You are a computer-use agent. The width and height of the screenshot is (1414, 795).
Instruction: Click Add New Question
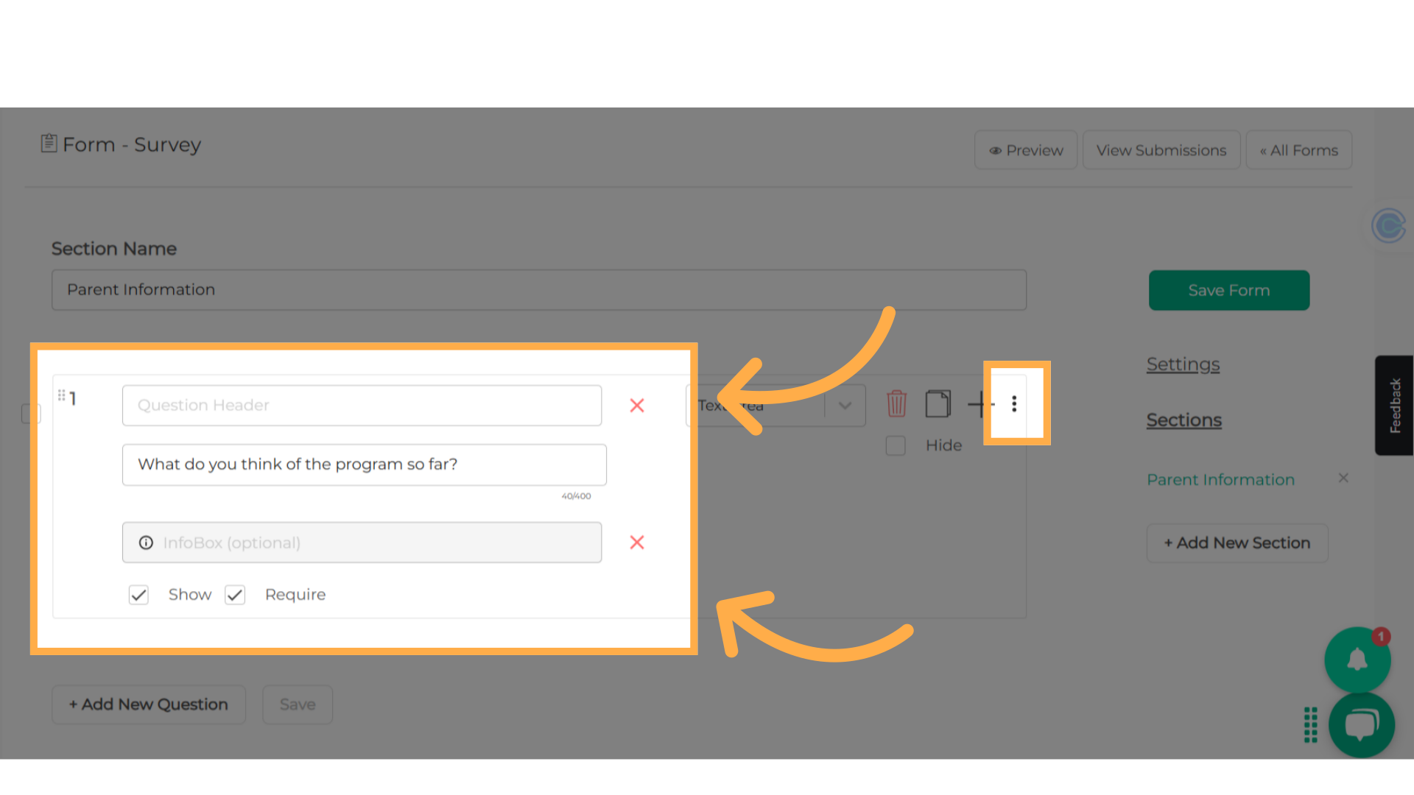click(x=149, y=704)
